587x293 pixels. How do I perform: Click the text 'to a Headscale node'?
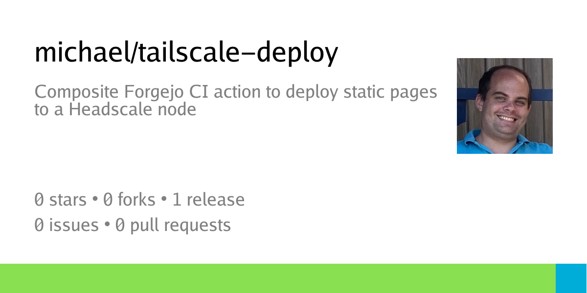pyautogui.click(x=115, y=109)
